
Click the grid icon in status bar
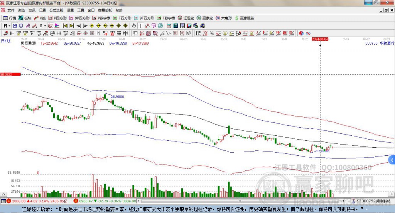3,201
